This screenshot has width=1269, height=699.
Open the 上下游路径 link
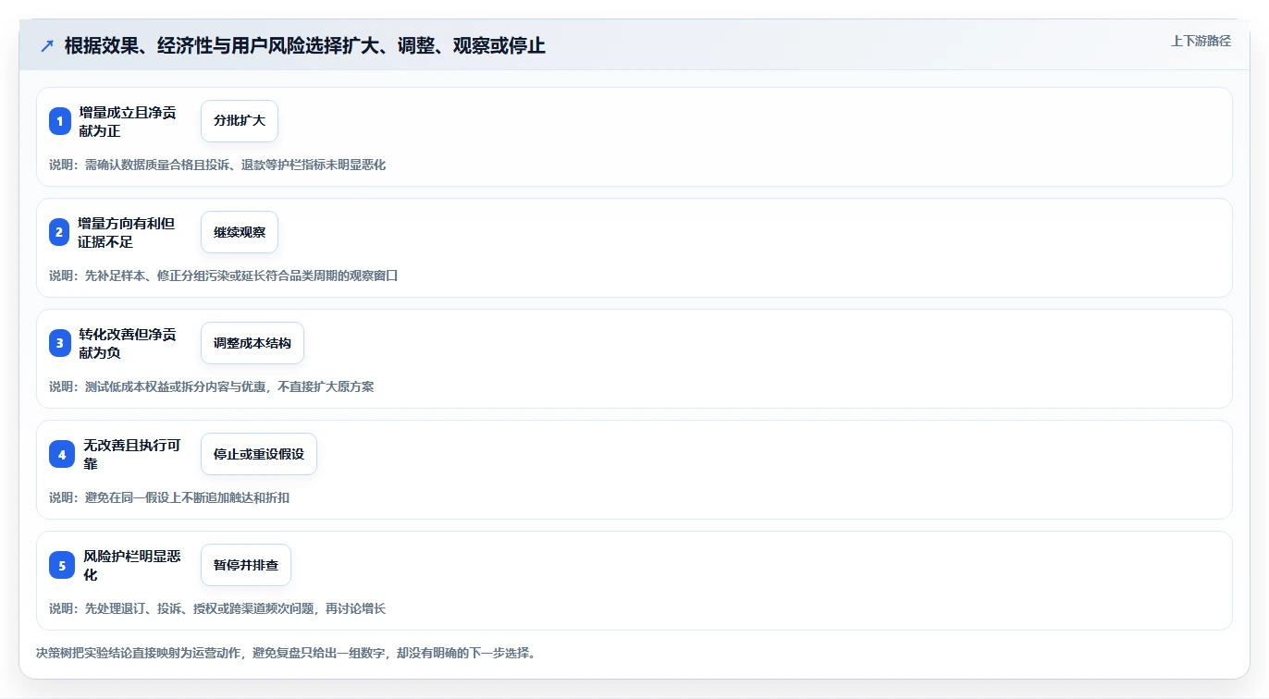[x=1201, y=41]
